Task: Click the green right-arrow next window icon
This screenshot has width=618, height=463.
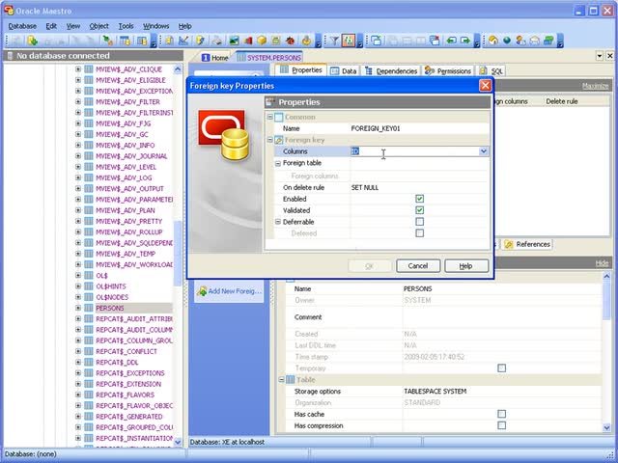Action: point(465,41)
